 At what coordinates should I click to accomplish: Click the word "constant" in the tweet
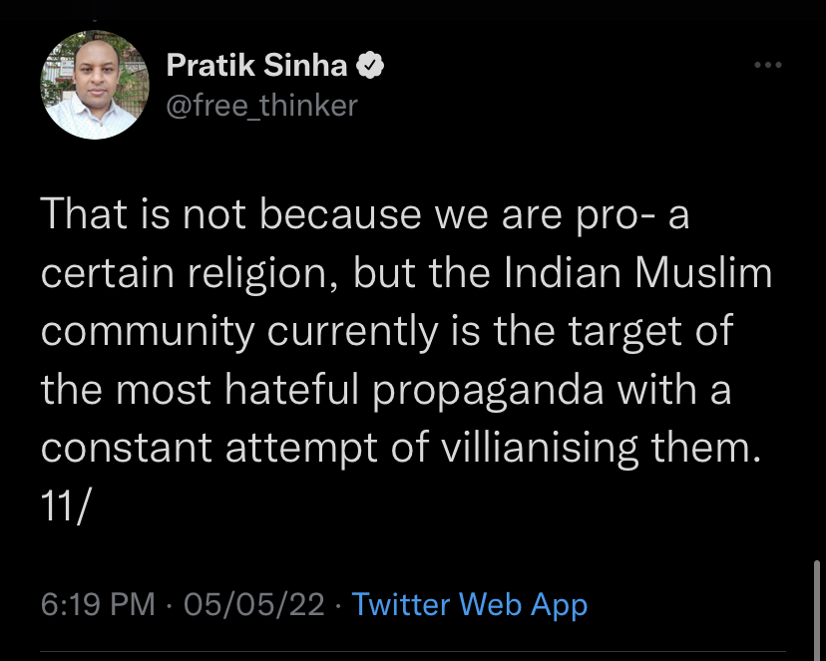125,448
